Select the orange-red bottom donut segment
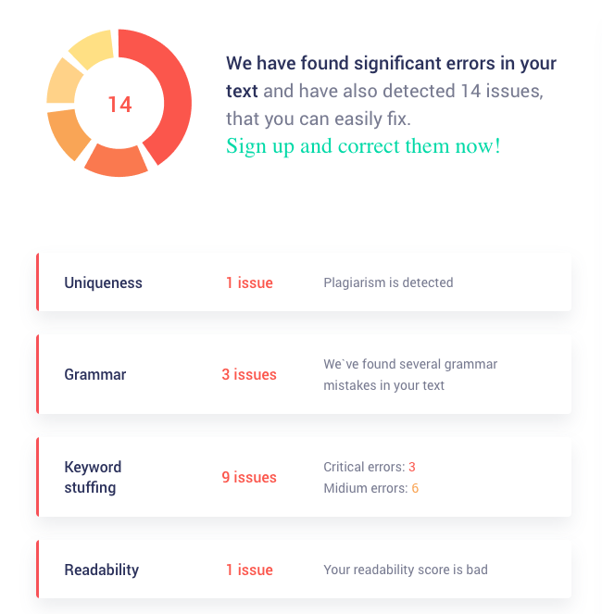This screenshot has width=602, height=614. 117,159
